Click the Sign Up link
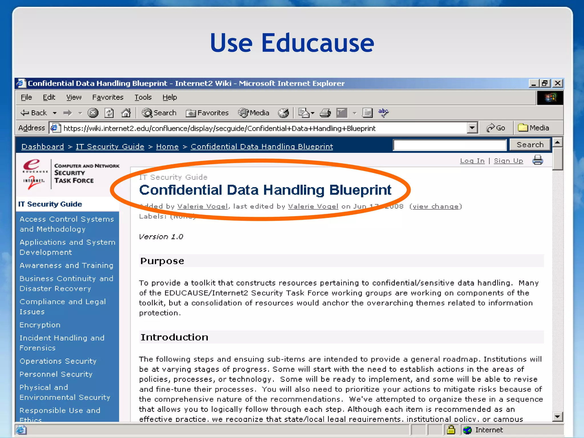Image resolution: width=584 pixels, height=438 pixels. pyautogui.click(x=508, y=161)
